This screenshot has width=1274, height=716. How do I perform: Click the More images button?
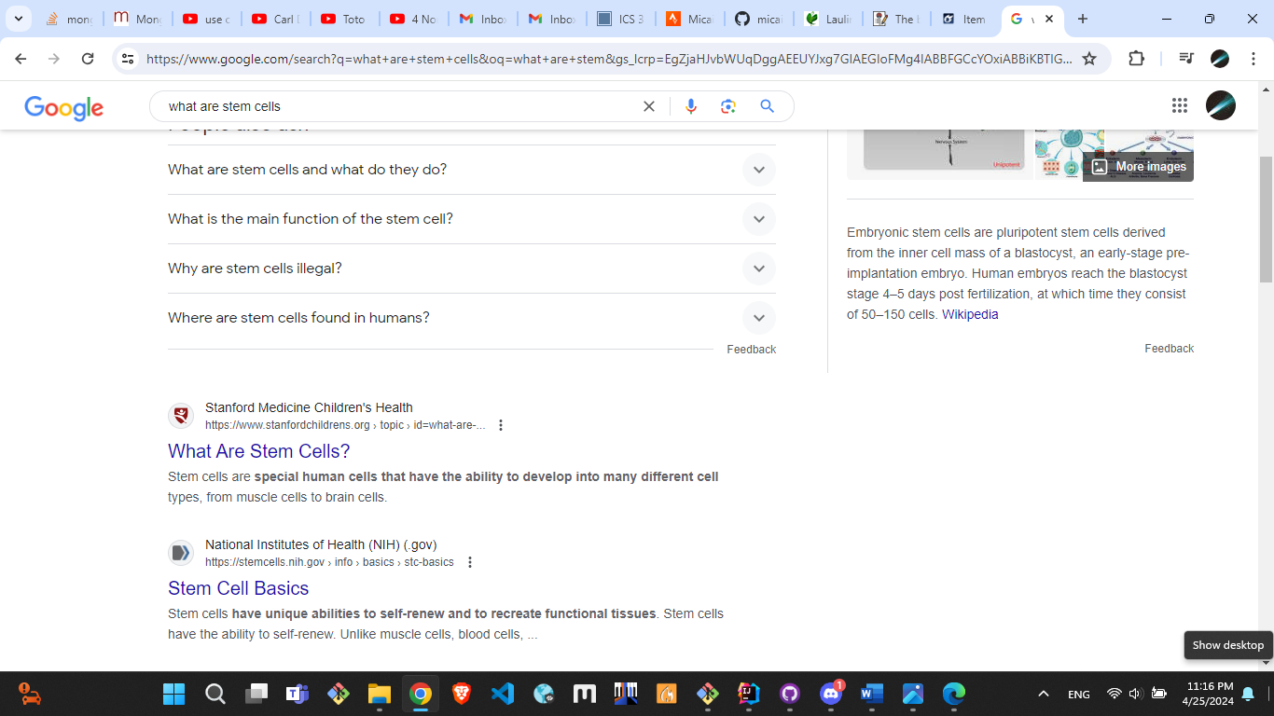pyautogui.click(x=1140, y=167)
